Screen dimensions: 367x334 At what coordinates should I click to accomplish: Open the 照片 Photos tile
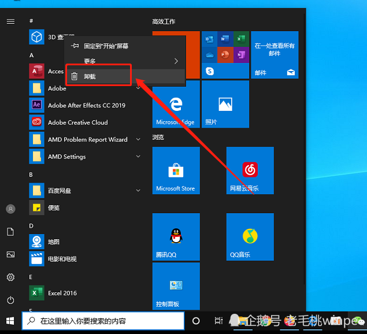click(x=225, y=105)
